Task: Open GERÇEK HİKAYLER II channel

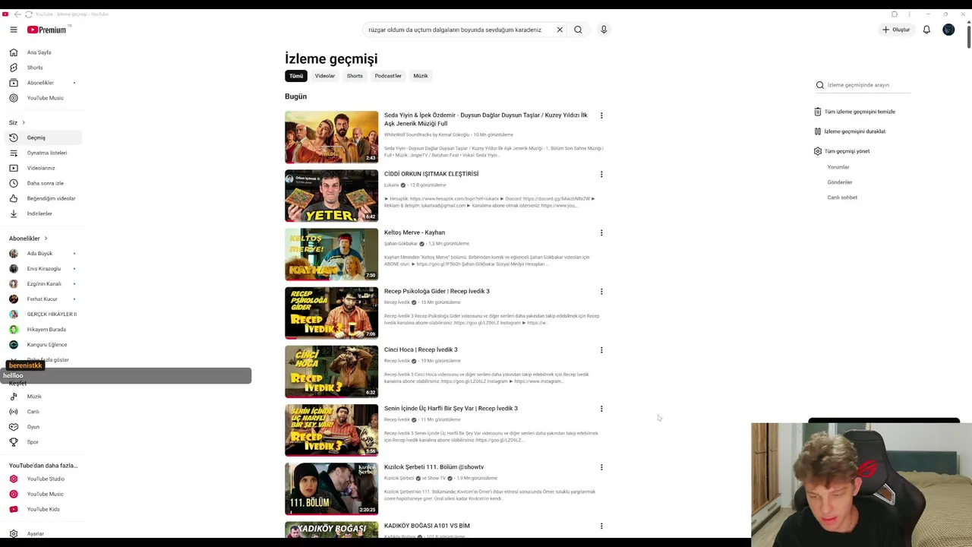Action: 43,315
